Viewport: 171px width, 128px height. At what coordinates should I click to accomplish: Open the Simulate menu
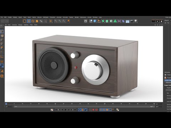[x=65, y=17]
